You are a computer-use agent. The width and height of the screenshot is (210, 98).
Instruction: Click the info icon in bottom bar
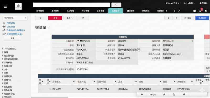pos(184,95)
